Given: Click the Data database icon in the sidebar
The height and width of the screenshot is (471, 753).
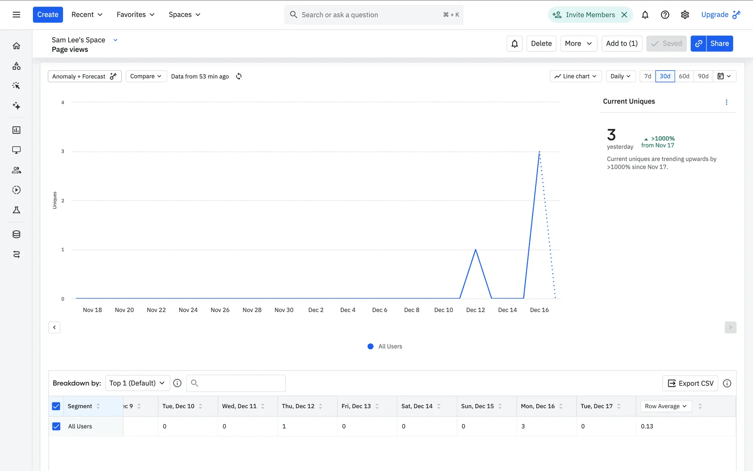Looking at the screenshot, I should tap(16, 234).
